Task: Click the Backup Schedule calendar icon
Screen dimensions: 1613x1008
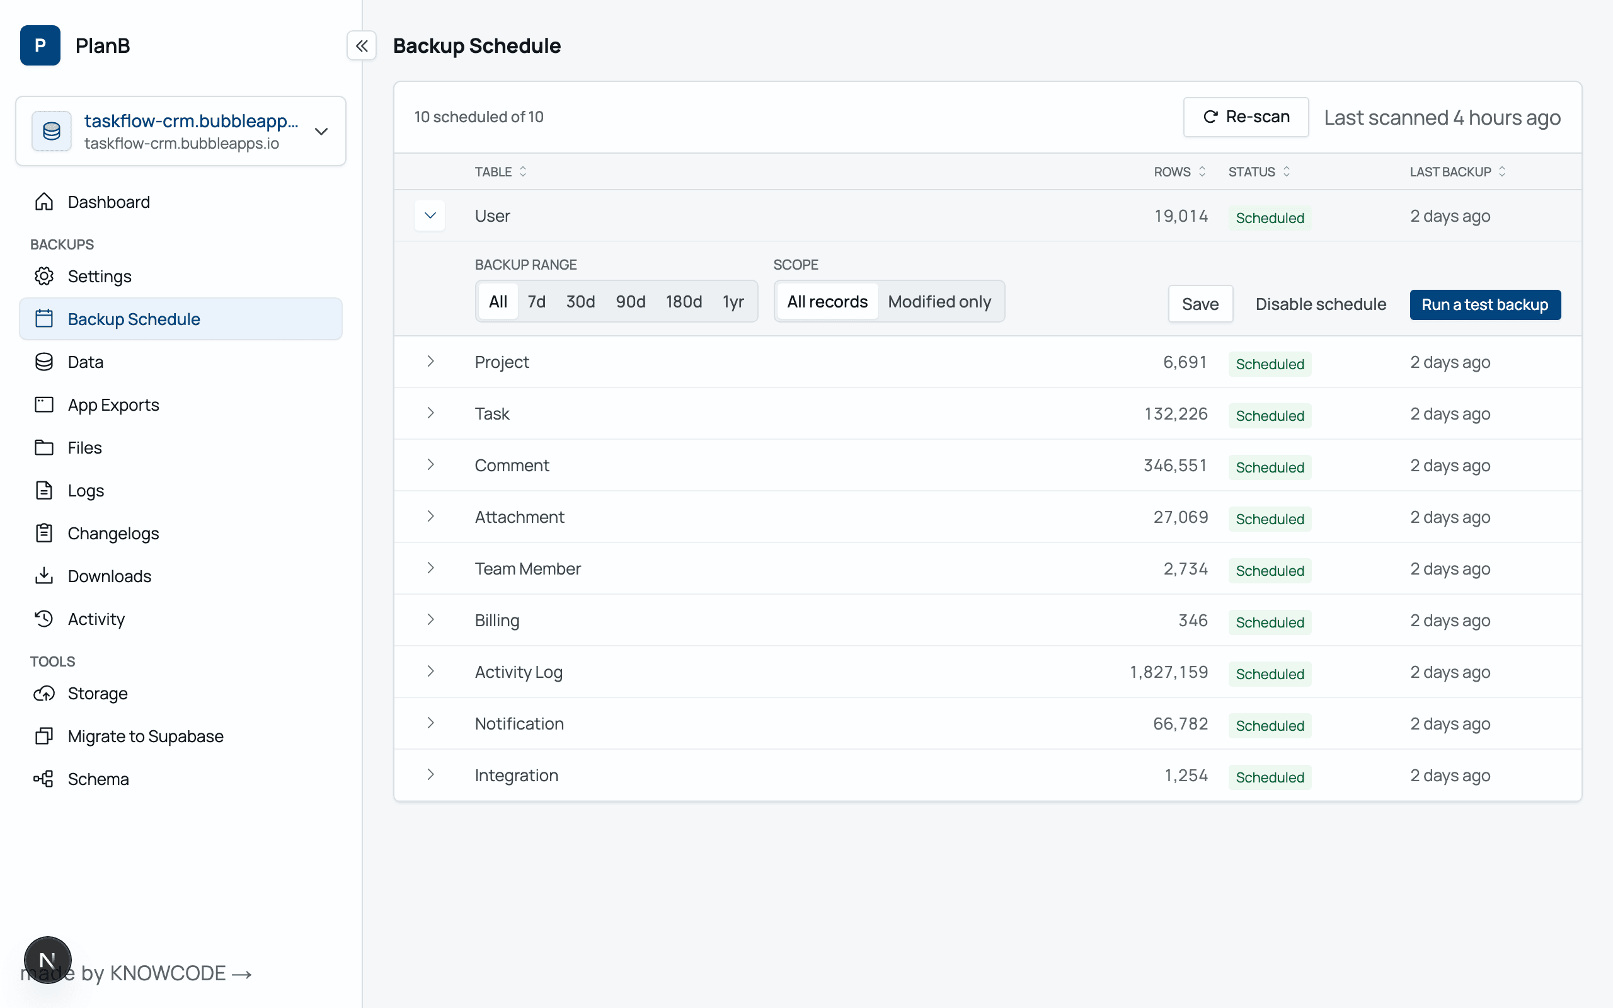Action: coord(44,319)
